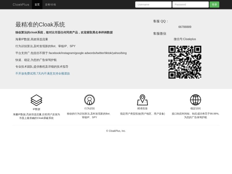Viewport: 232px width, 174px height.
Task: Focus the Password input field
Action: [x=191, y=5]
